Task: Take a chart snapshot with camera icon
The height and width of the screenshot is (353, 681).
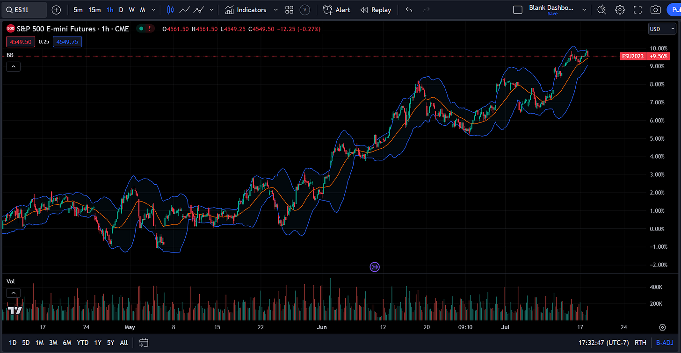Action: click(x=656, y=10)
